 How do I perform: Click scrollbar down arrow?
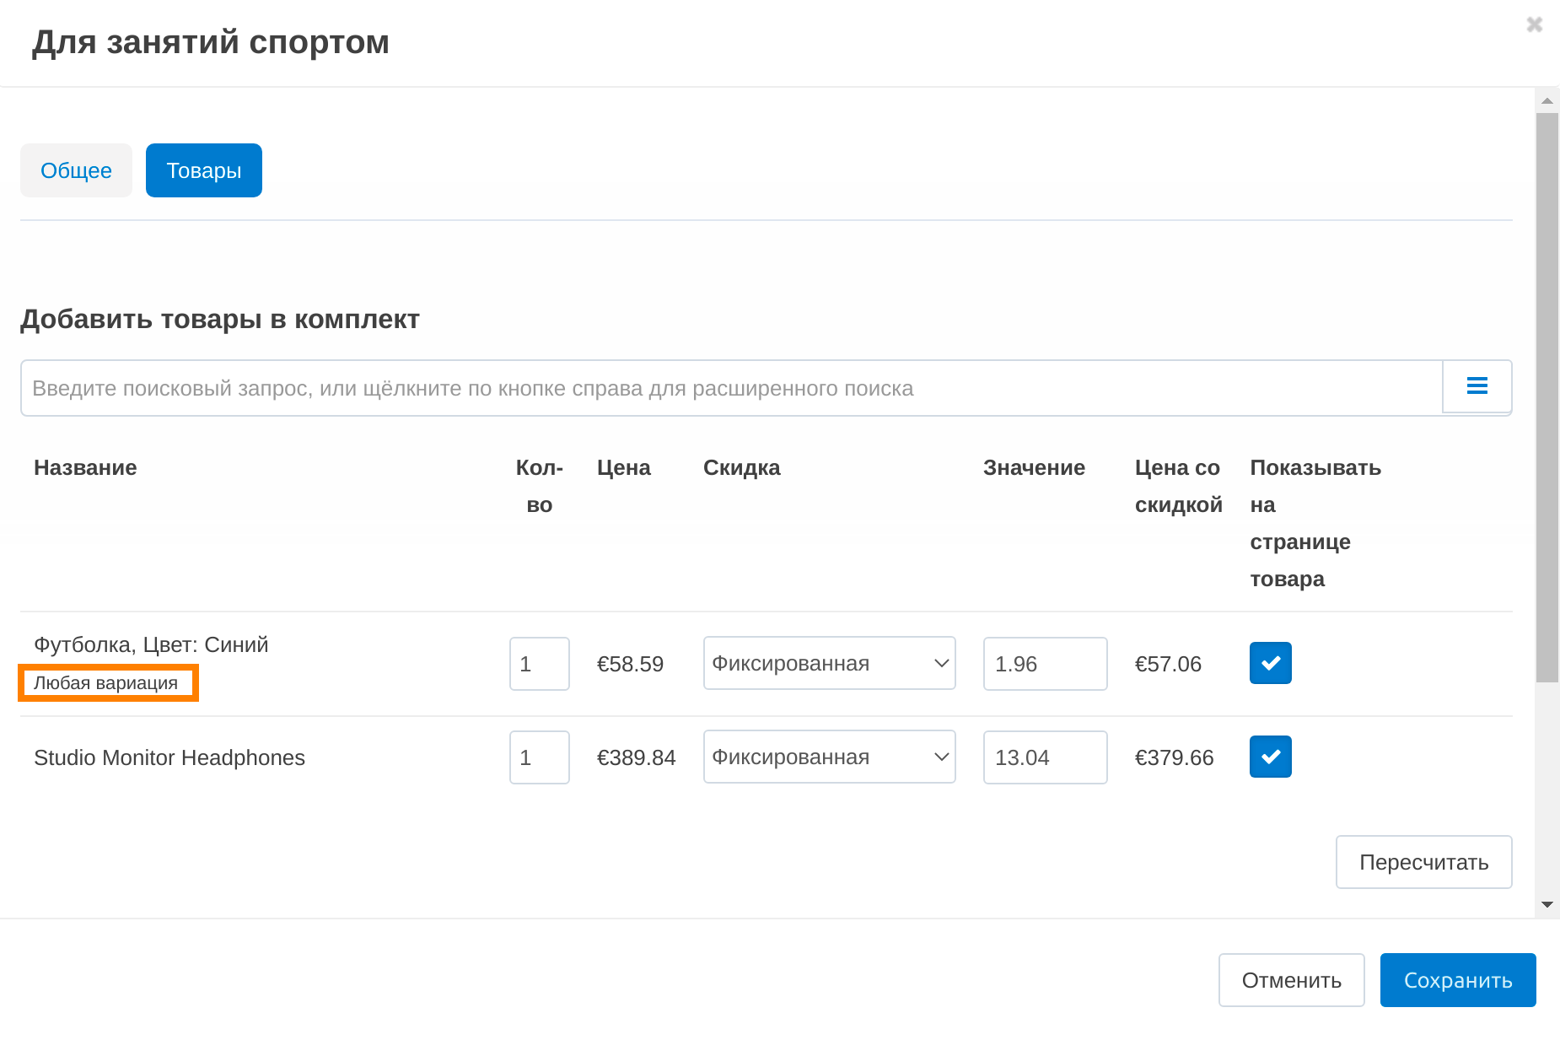1547,904
